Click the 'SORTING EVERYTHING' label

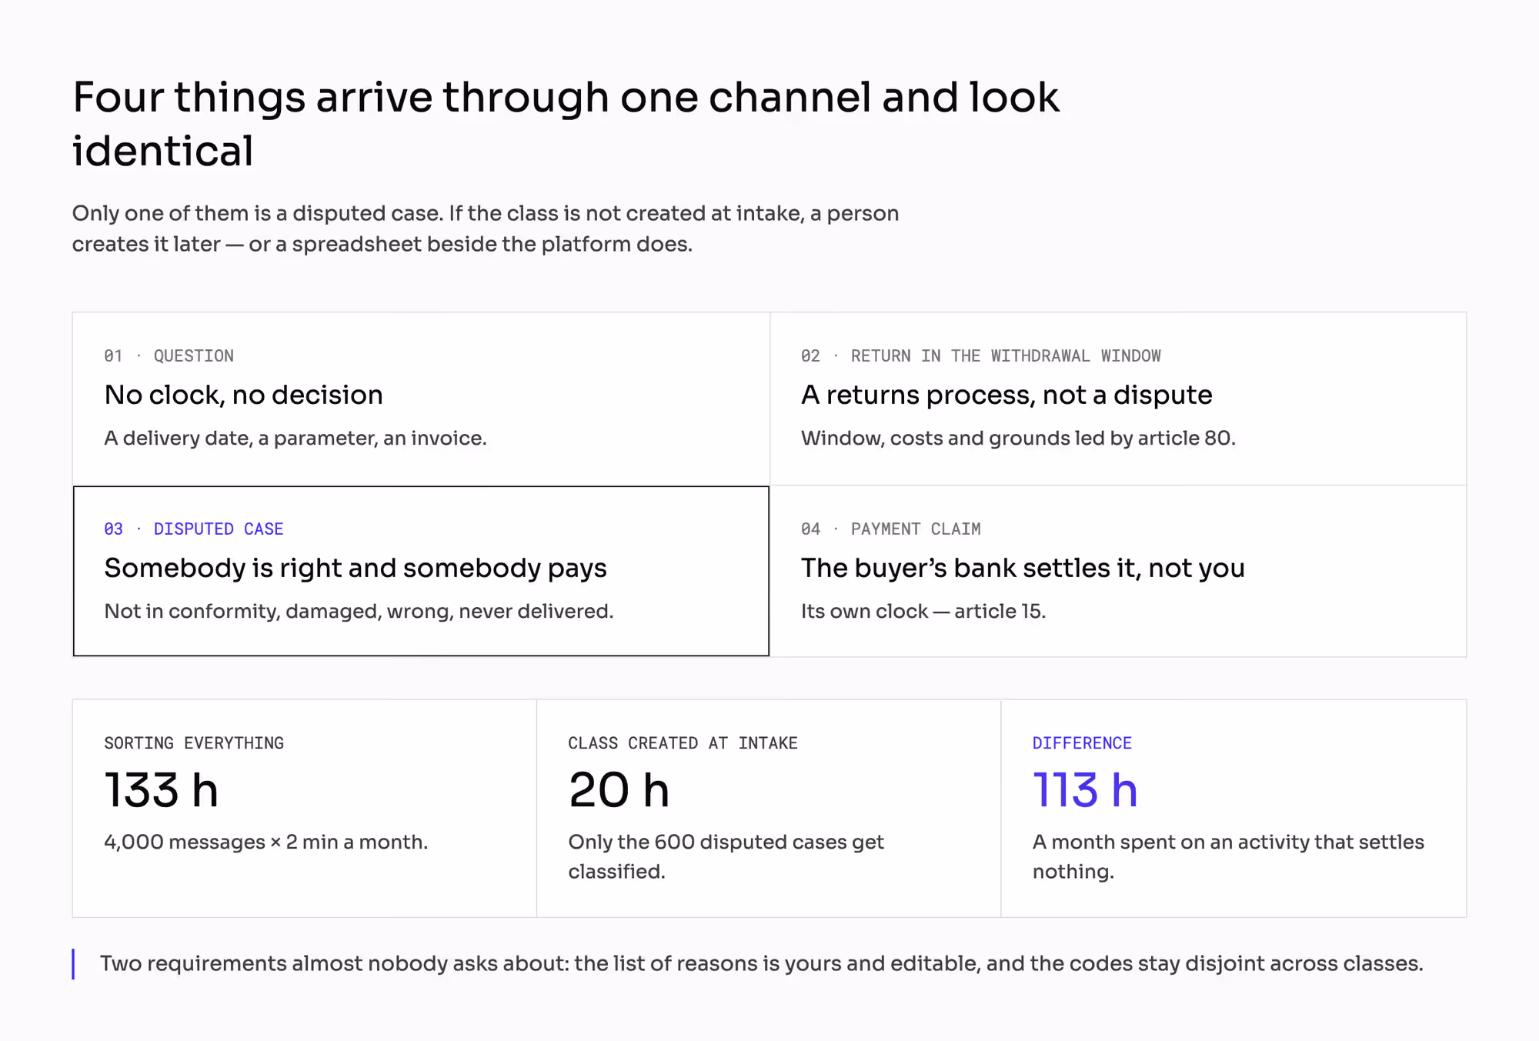(194, 742)
